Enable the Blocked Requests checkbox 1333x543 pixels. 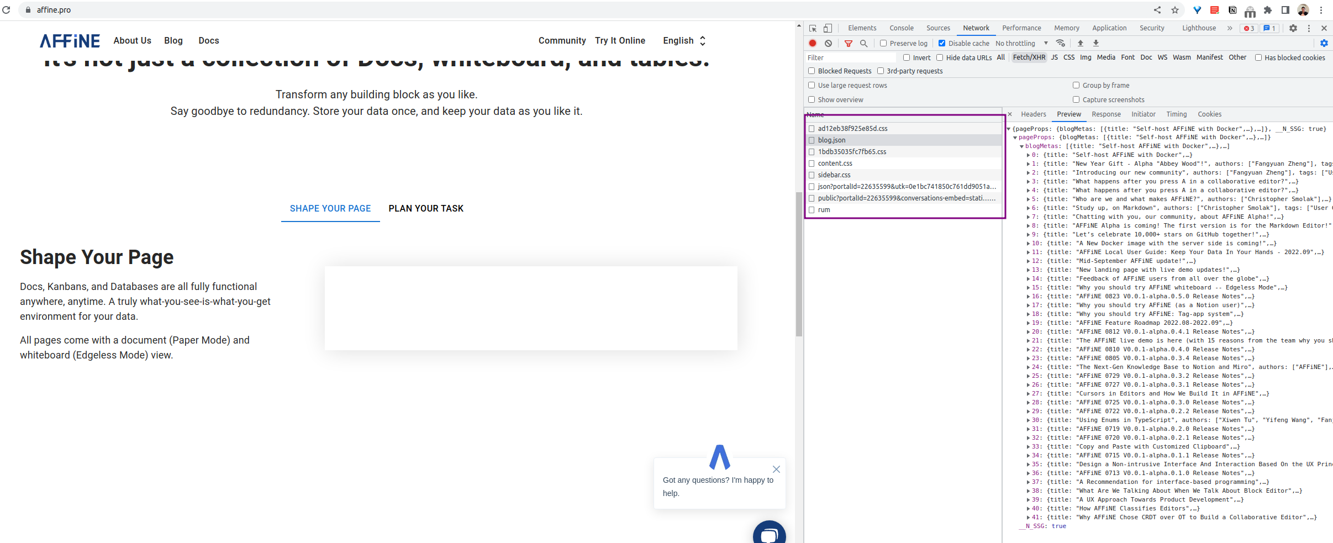click(x=812, y=71)
